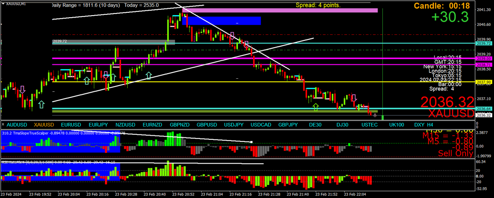Click the yellow 2037.90 price tag
The image size is (494, 198).
[484, 82]
